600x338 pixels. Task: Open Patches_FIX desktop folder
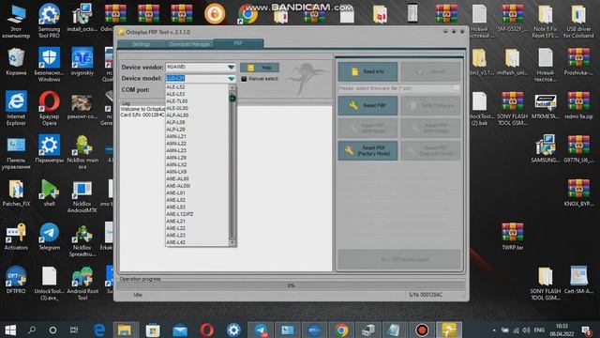(x=16, y=192)
